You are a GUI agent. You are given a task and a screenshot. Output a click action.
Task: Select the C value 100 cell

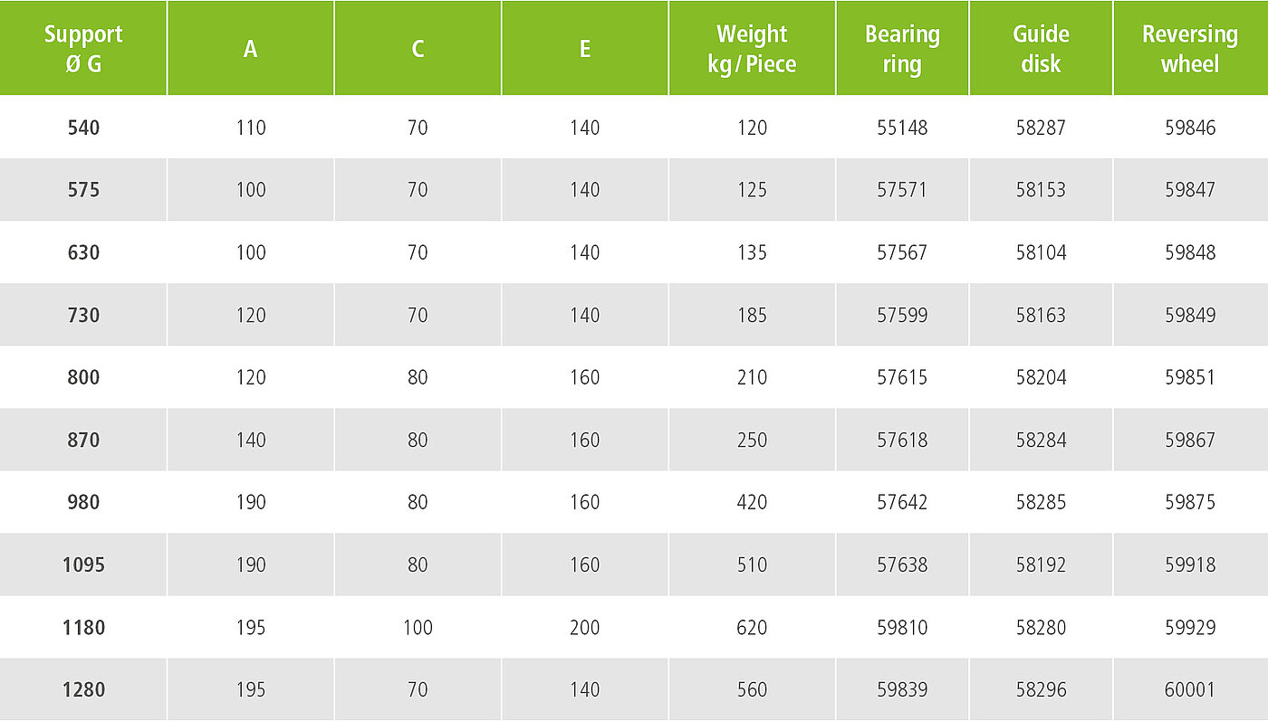[418, 627]
